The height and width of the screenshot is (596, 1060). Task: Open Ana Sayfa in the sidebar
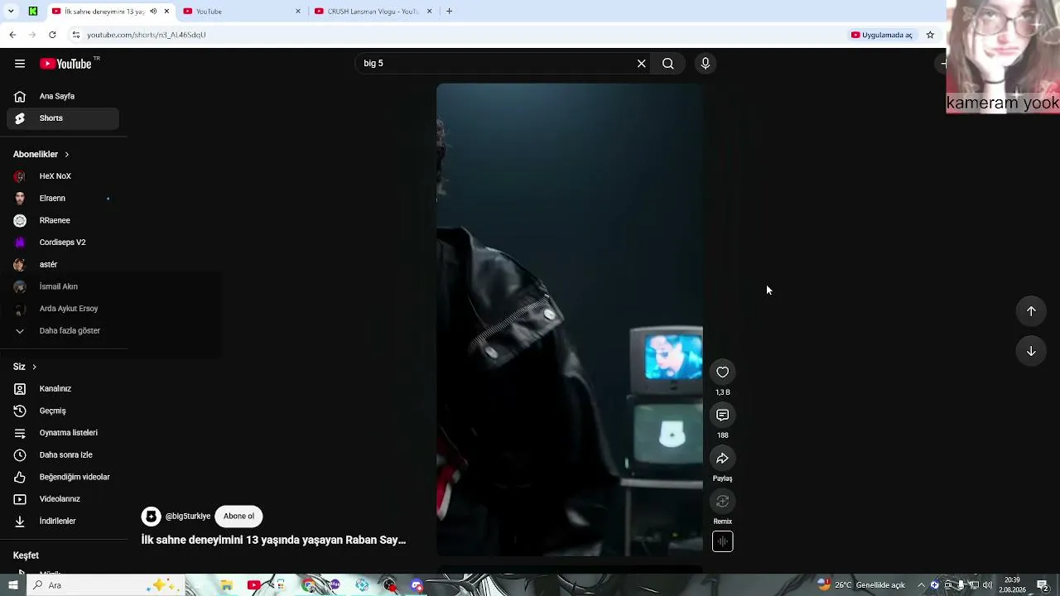(63, 96)
